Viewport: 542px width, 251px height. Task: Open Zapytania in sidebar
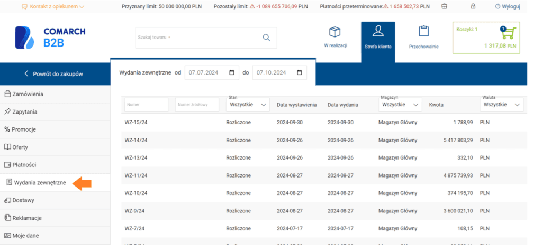pyautogui.click(x=55, y=112)
